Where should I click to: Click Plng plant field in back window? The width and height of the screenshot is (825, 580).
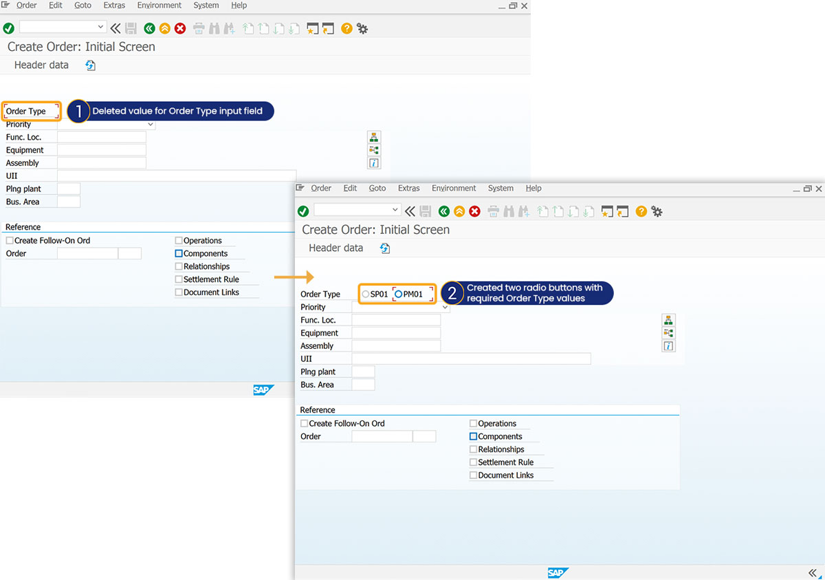[x=69, y=189]
